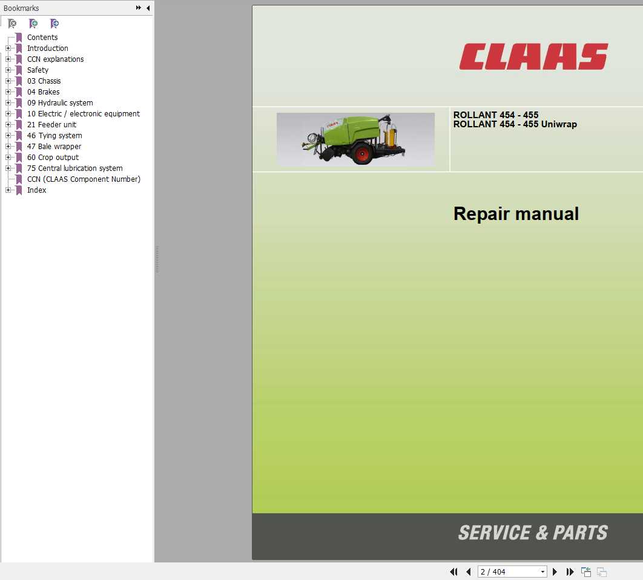Select the CCN explanations bookmark text

click(x=55, y=59)
